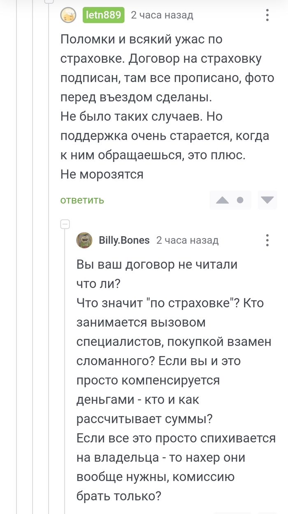Open the Billy.Bones username link

pyautogui.click(x=124, y=240)
